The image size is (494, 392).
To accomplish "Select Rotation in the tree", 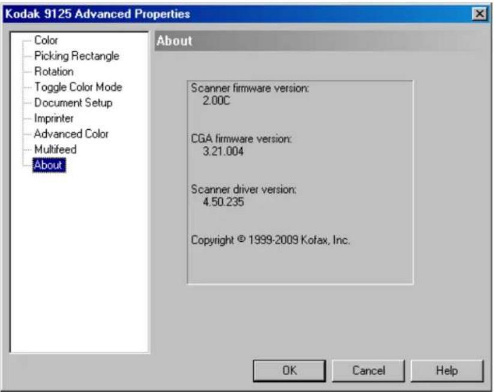I will point(54,71).
